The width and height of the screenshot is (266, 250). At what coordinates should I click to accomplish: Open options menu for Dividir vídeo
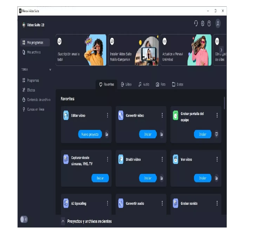162,159
